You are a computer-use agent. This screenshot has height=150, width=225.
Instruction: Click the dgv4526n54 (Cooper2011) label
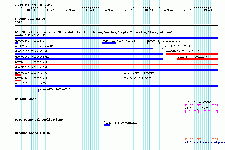tap(33, 67)
